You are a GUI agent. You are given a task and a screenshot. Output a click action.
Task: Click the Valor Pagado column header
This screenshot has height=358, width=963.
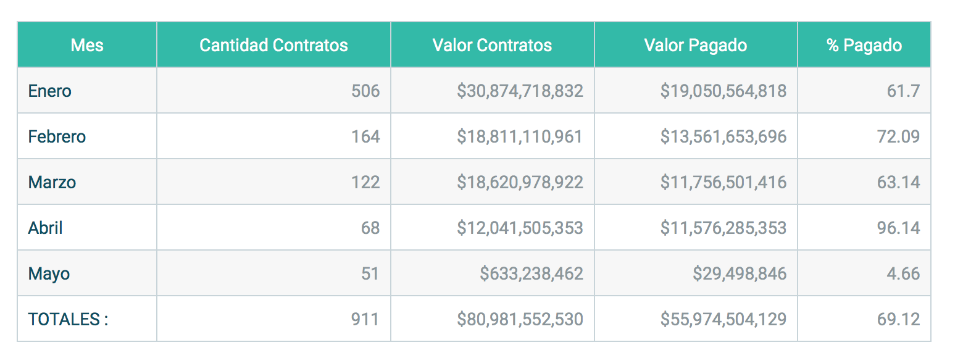point(696,45)
